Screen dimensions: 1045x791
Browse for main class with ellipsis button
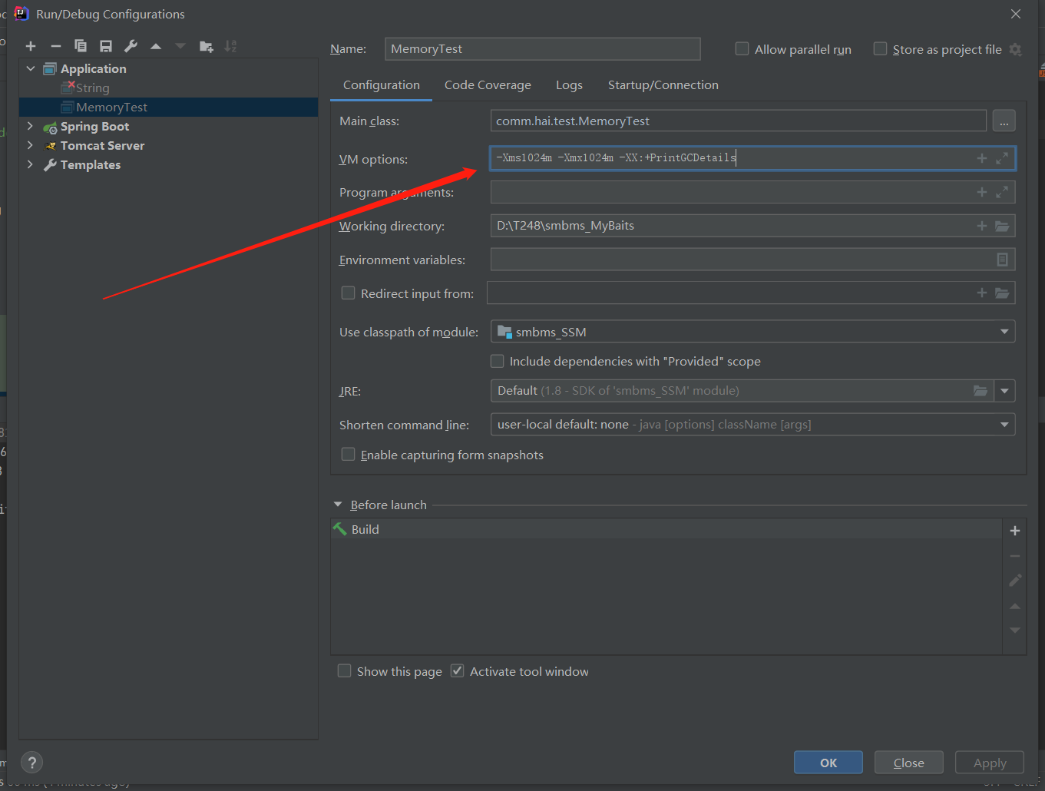(x=1004, y=121)
